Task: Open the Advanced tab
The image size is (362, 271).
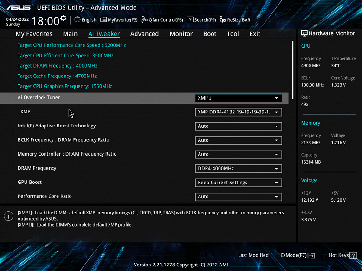Action: pyautogui.click(x=144, y=34)
